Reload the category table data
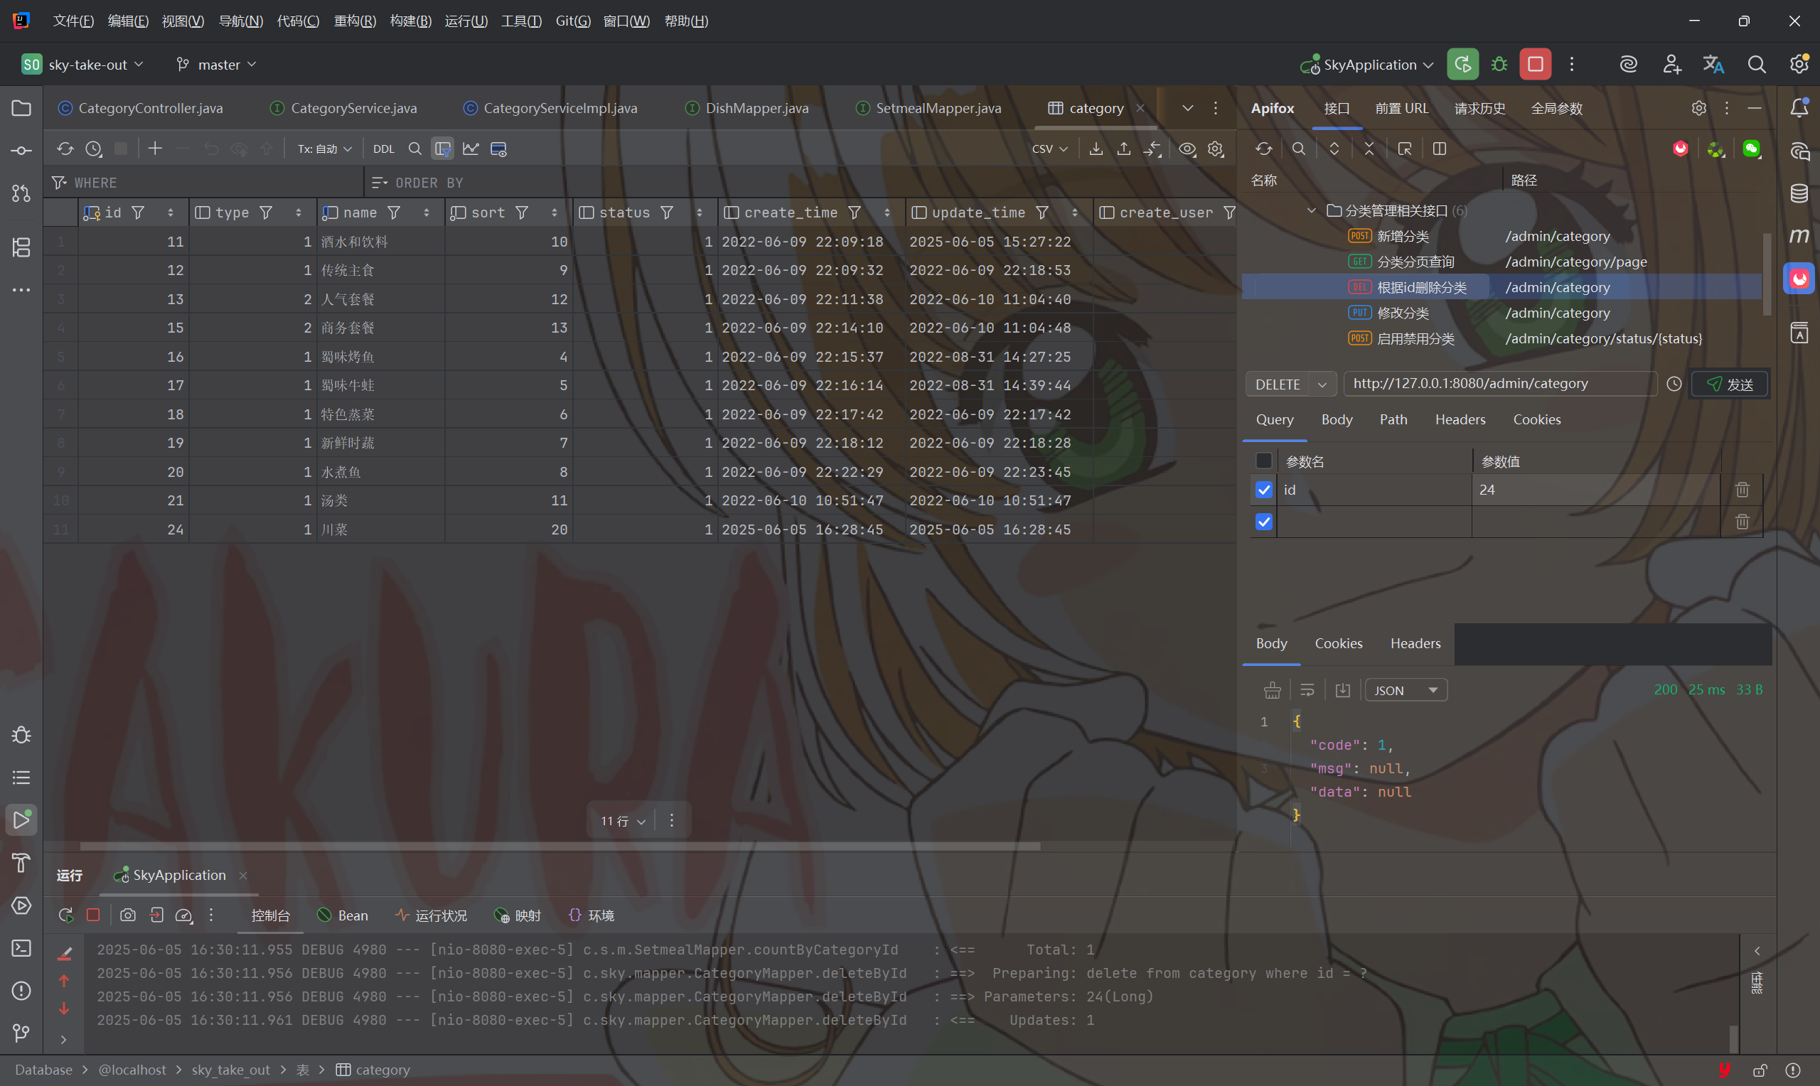 (65, 149)
